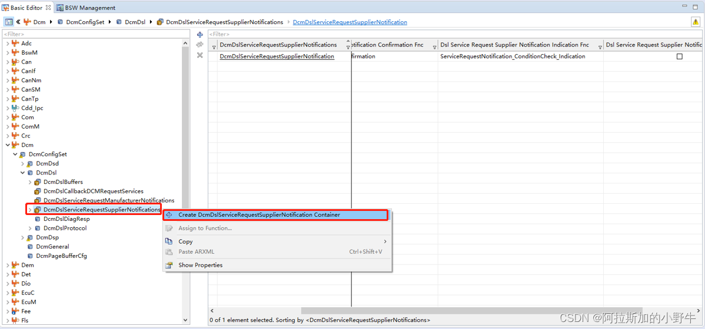Viewport: 705px width, 329px height.
Task: Open the DcmDslServiceRequestSupplierNotification table row link
Action: point(277,56)
